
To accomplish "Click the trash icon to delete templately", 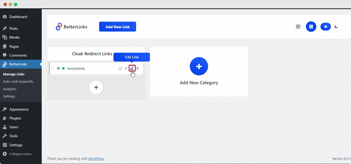I will pos(137,68).
